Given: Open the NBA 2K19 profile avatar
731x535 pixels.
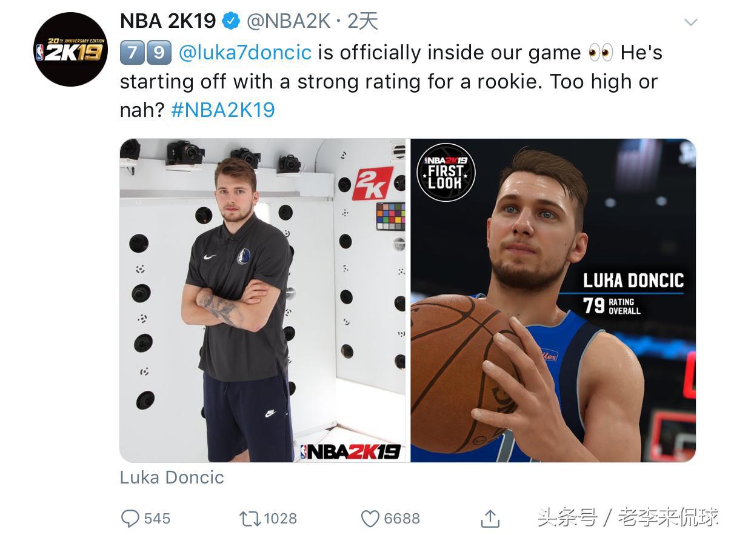Looking at the screenshot, I should click(x=70, y=49).
